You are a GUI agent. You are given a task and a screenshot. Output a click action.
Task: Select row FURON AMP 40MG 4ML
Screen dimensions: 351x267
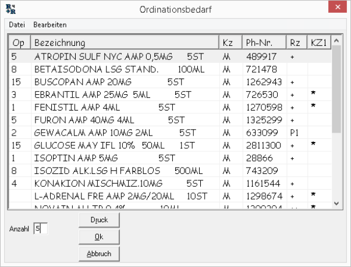170,120
